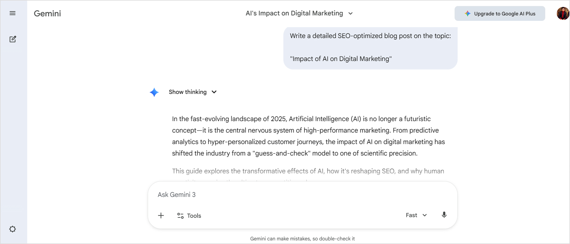Open the hamburger main menu

click(12, 13)
